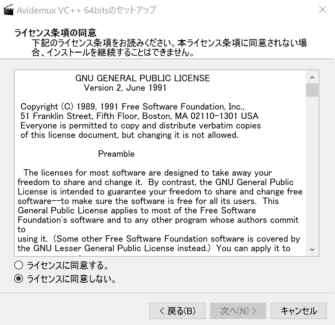Screen dimensions: 335x325
Task: Click license scrollbar up arrow
Action: 312,77
